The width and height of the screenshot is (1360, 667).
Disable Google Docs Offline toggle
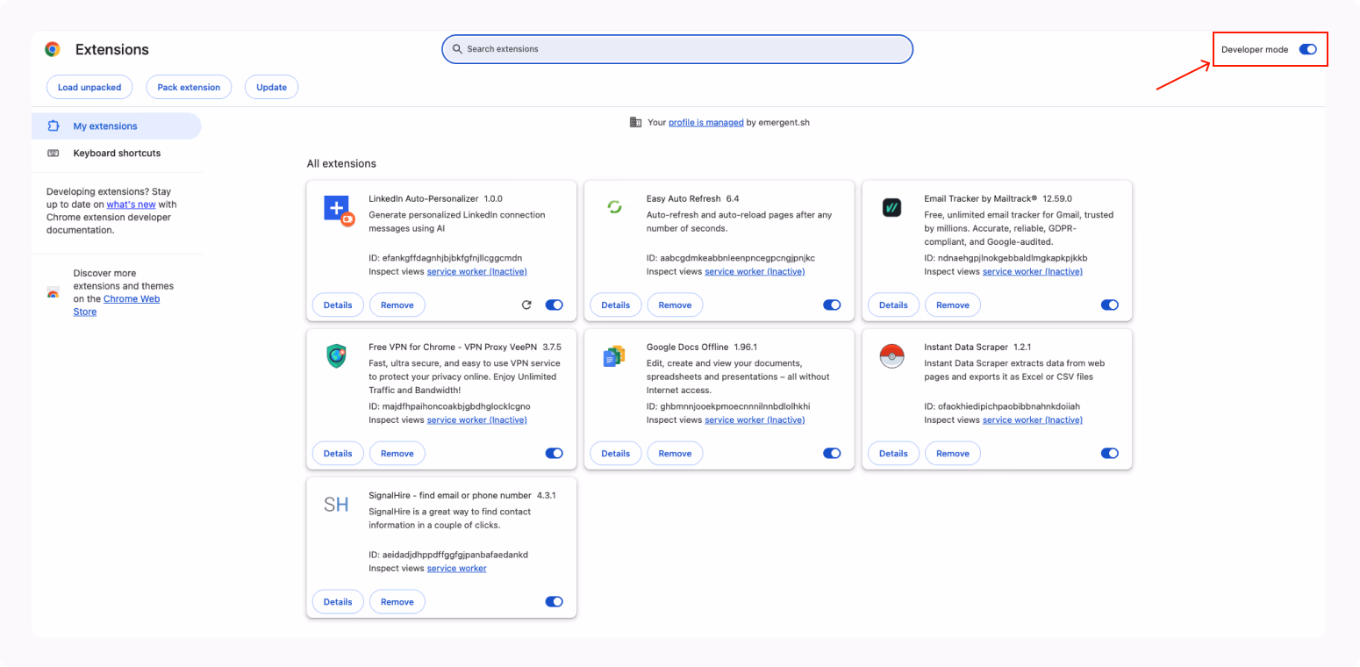[x=832, y=453]
